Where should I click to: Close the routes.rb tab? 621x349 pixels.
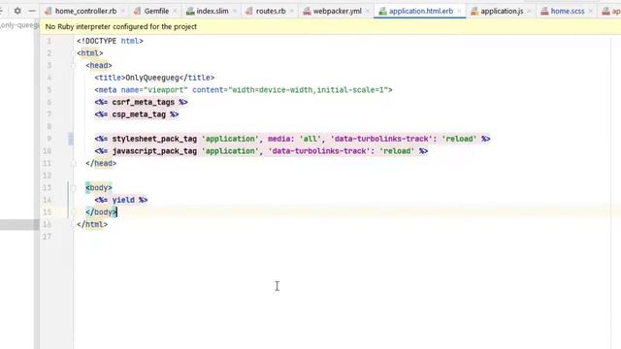coord(291,11)
